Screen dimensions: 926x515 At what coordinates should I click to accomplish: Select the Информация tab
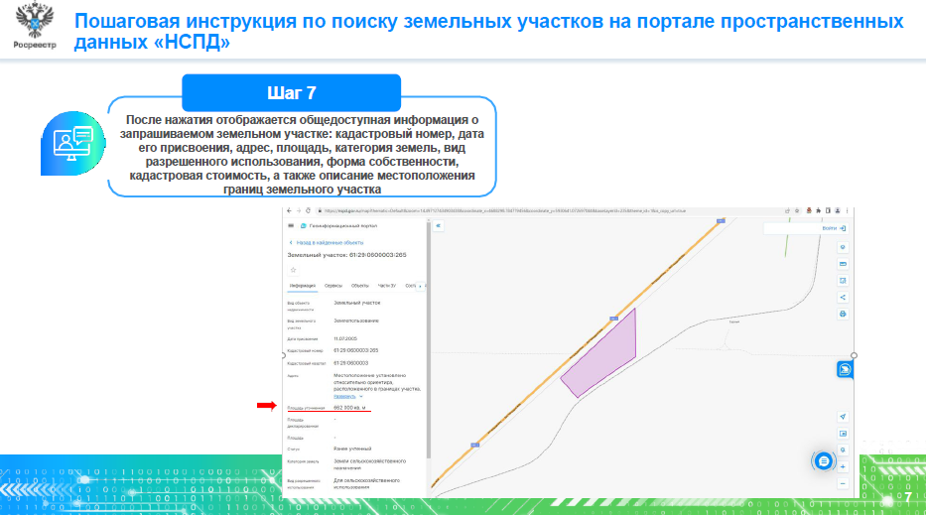[x=303, y=286]
